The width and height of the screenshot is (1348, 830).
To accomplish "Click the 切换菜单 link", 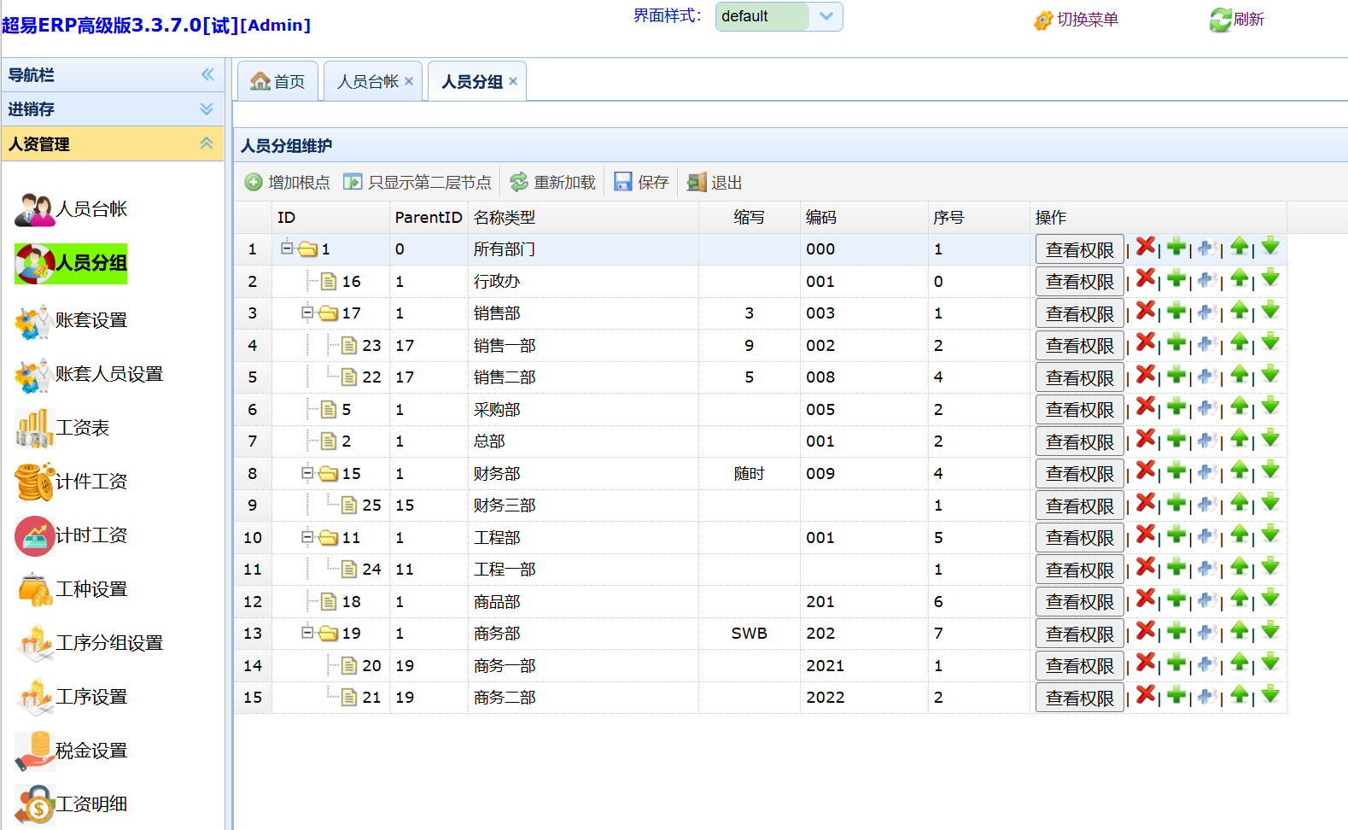I will (x=1077, y=20).
